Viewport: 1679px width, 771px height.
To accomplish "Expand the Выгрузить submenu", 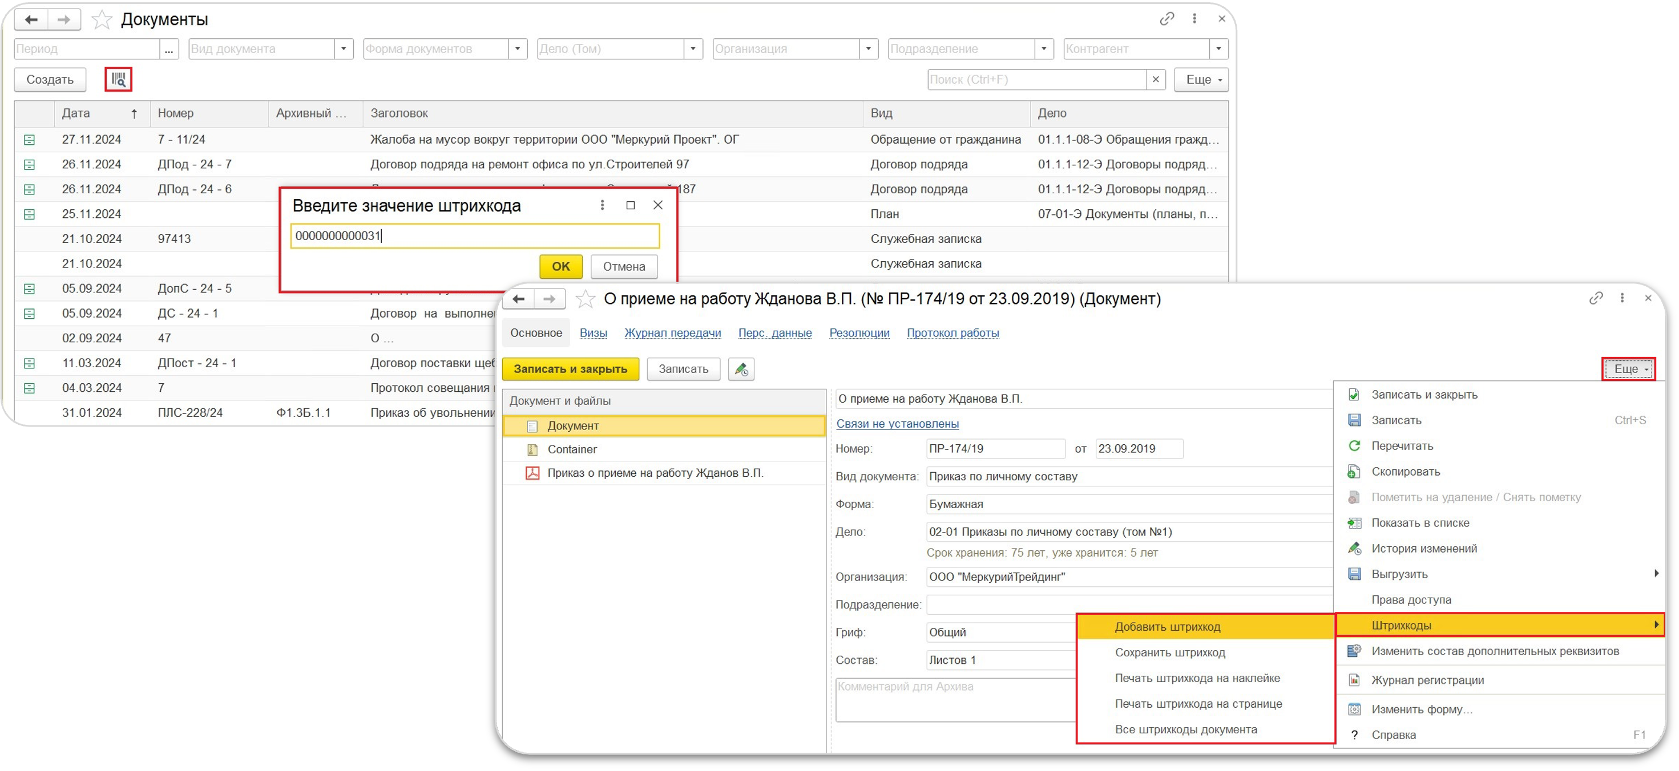I will (x=1500, y=574).
